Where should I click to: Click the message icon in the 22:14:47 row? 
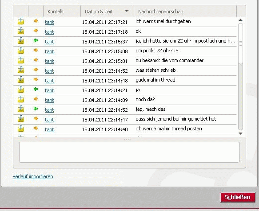point(21,119)
